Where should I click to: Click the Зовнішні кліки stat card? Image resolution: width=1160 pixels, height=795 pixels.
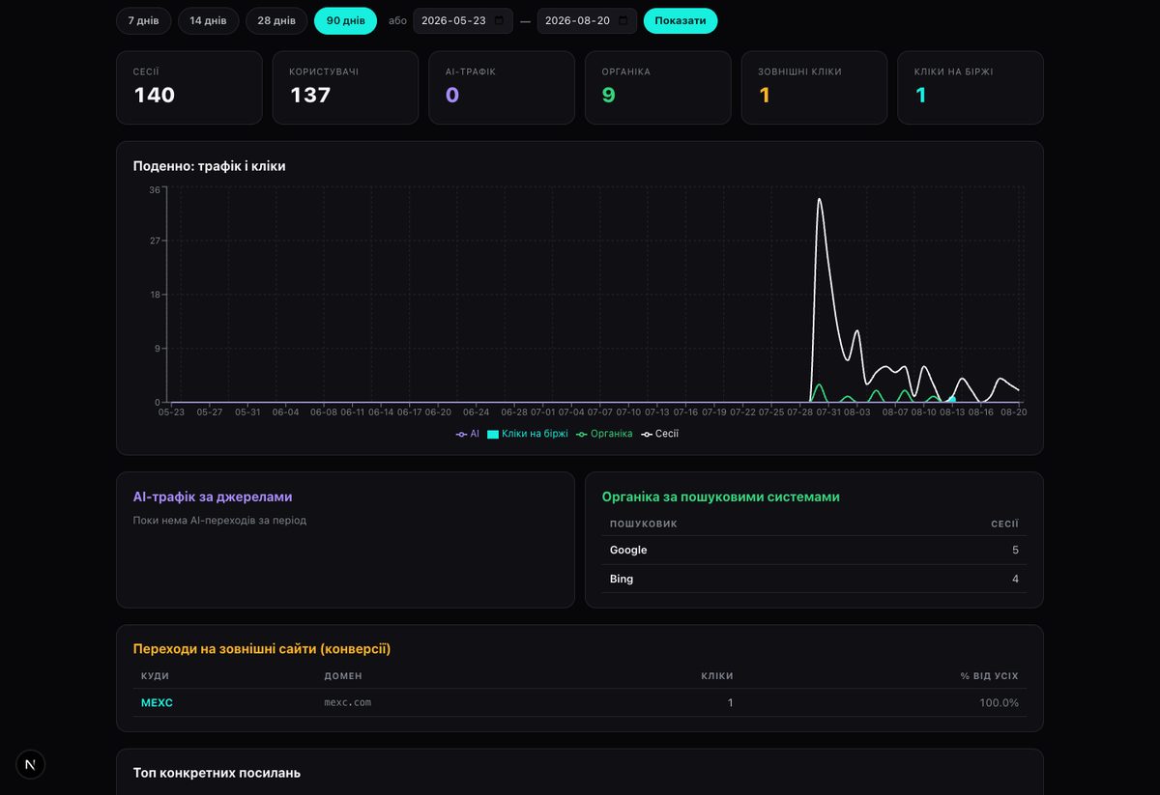point(814,87)
